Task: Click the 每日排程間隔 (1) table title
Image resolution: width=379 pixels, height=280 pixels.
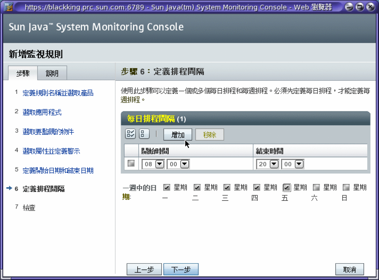Action: (x=156, y=119)
